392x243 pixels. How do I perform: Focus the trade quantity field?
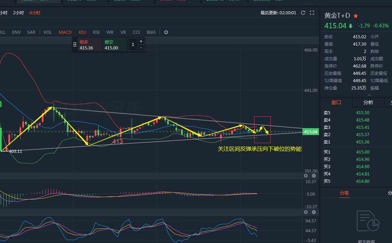point(133,45)
